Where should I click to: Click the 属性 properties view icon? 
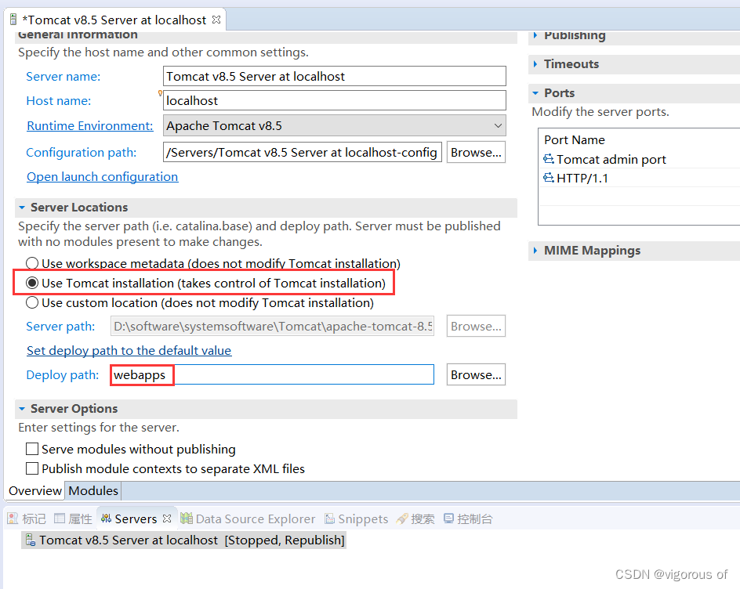point(60,519)
